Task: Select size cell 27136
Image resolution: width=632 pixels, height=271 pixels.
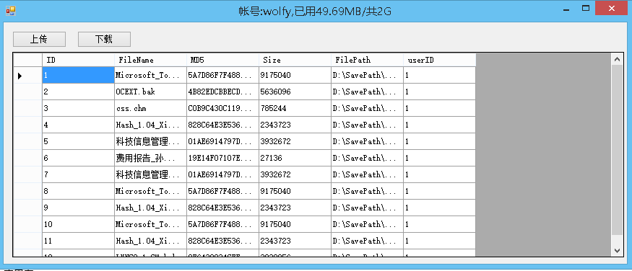Action: coord(295,158)
